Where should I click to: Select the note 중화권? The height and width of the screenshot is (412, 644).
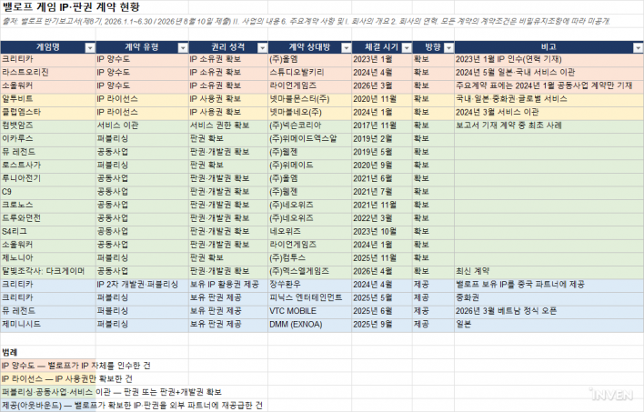click(x=548, y=297)
